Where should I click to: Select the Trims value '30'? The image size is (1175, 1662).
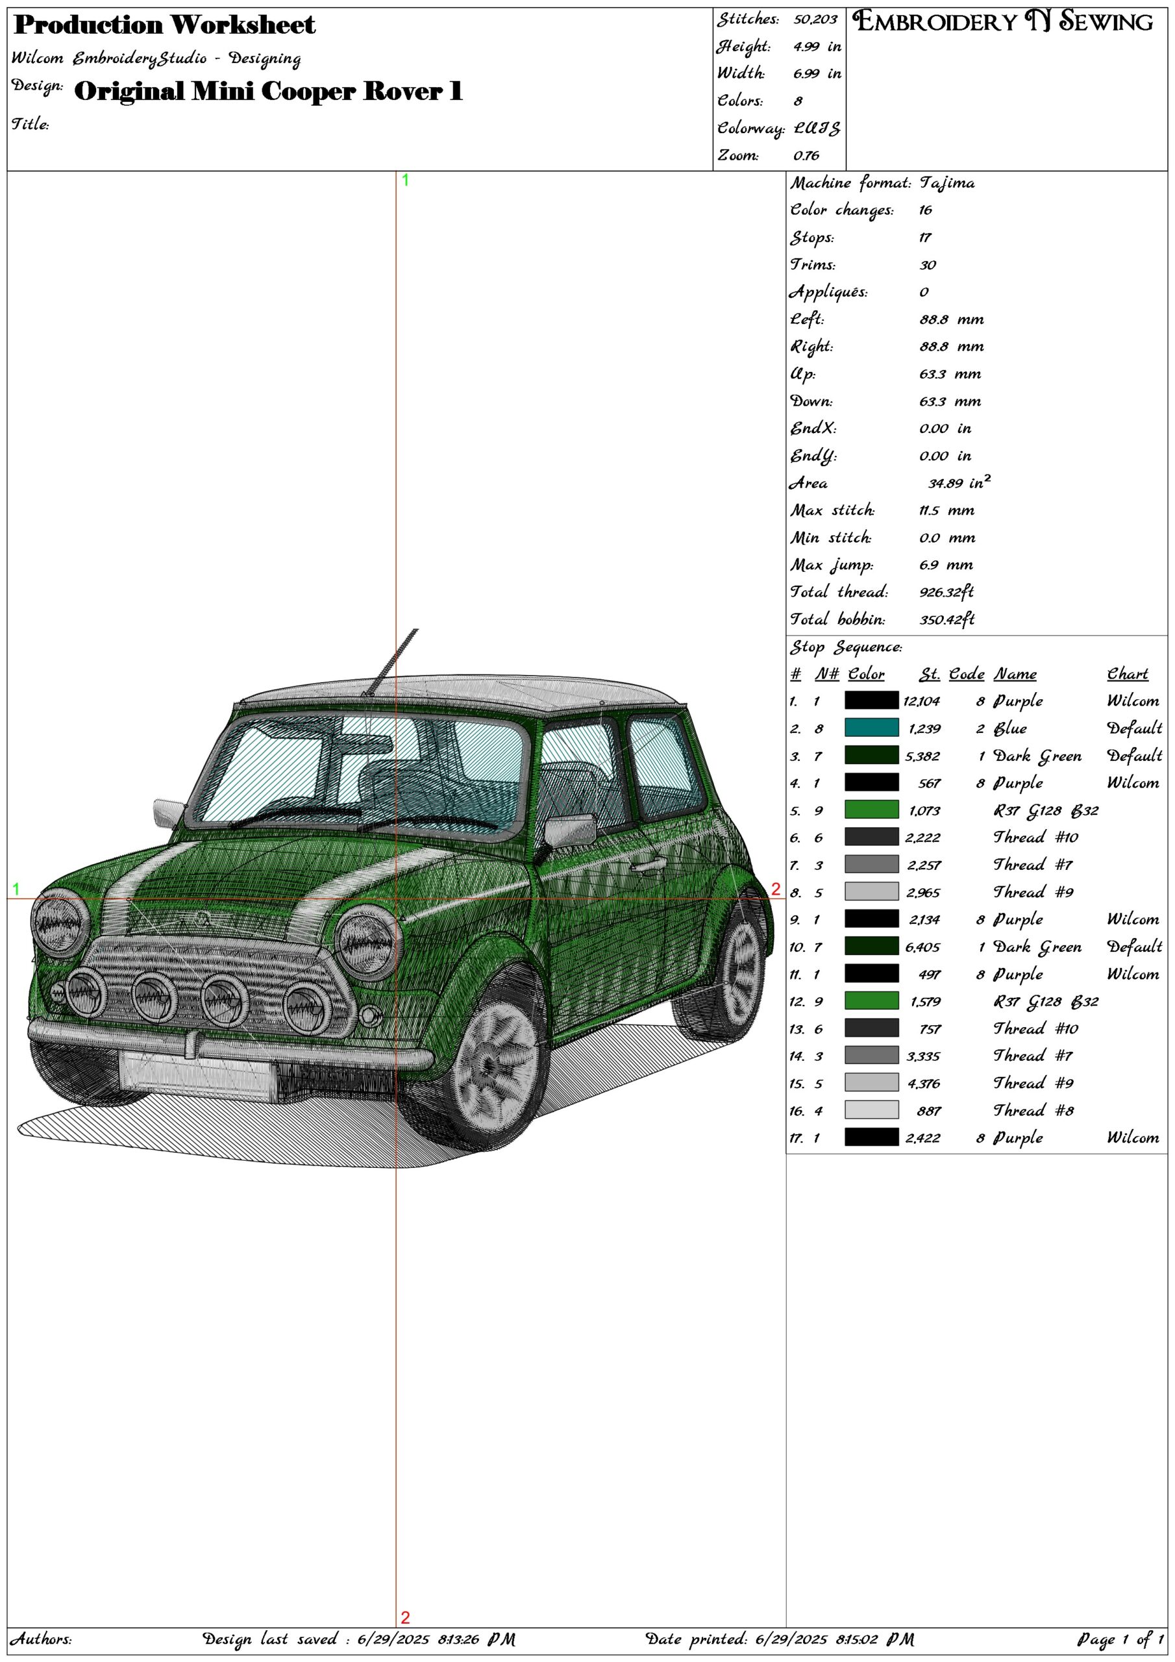(928, 265)
